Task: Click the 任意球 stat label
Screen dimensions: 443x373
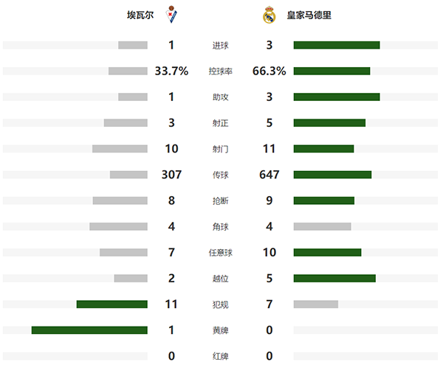Action: [220, 253]
